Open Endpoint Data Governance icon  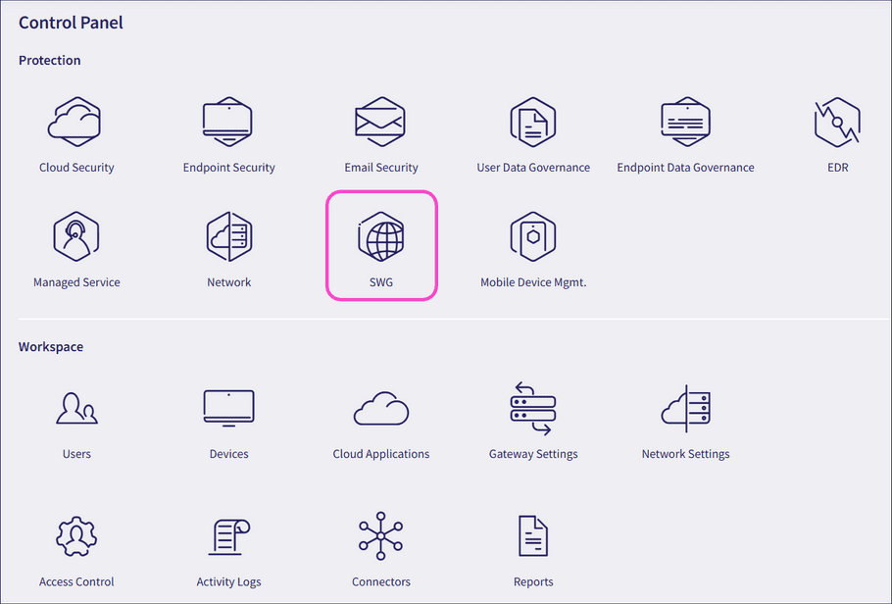[x=685, y=122]
